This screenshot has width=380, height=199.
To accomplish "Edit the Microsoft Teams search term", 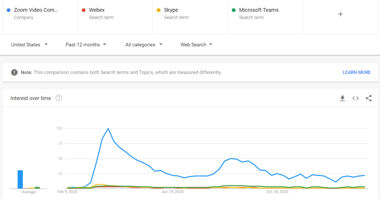I will pos(259,13).
